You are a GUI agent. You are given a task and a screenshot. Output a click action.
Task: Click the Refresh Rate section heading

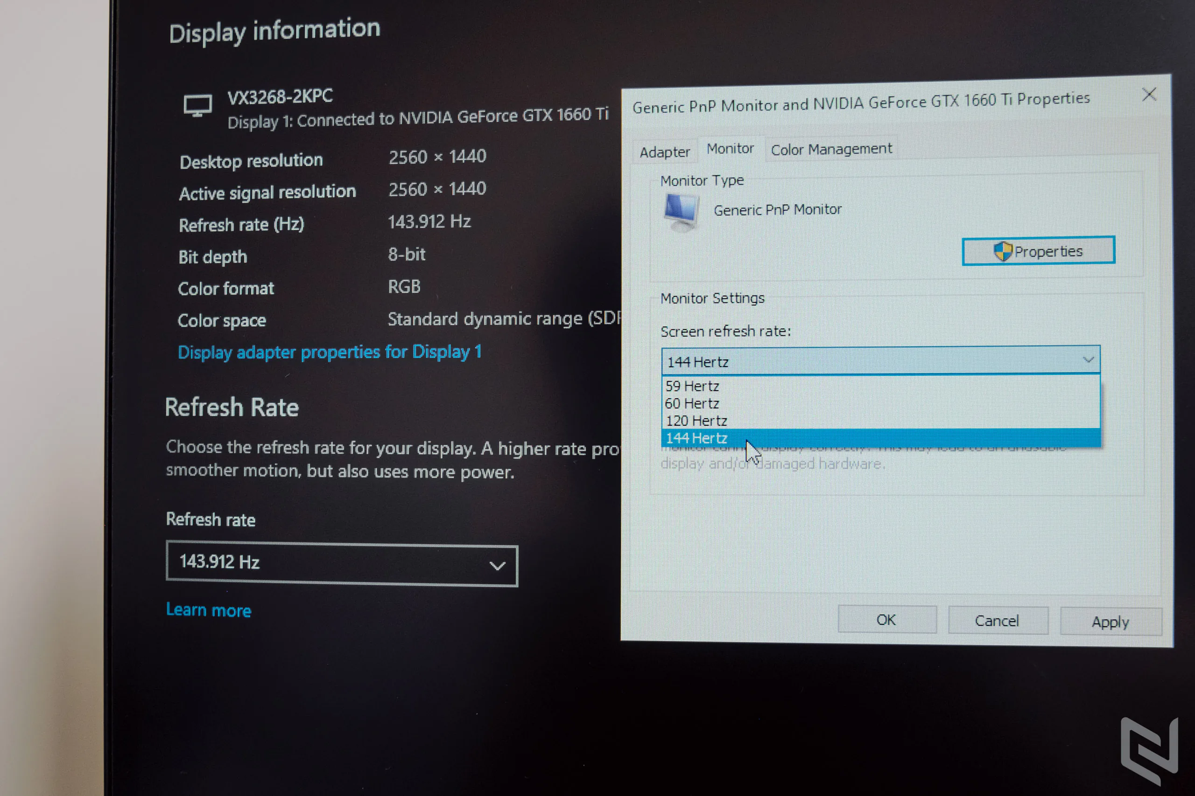[232, 408]
